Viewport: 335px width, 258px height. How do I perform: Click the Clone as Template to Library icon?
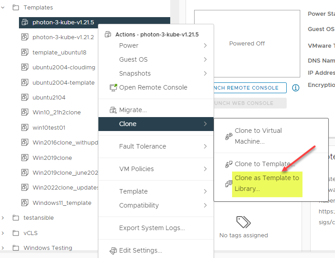(228, 183)
